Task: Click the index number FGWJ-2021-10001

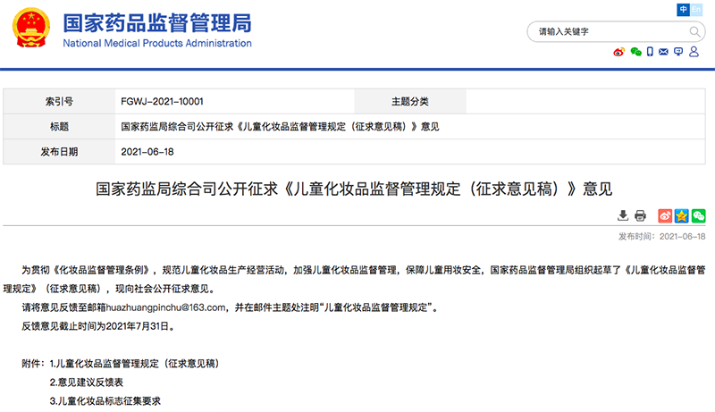Action: coord(162,102)
